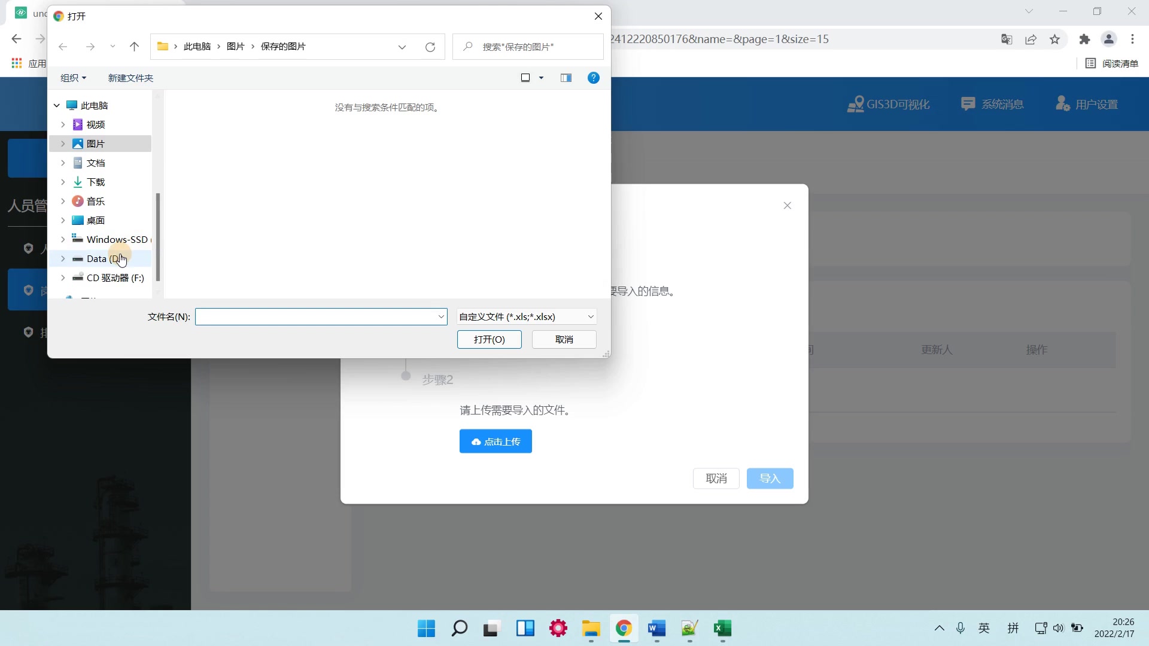Viewport: 1149px width, 646px height.
Task: Click 图片 in the address breadcrumb
Action: coord(236,47)
